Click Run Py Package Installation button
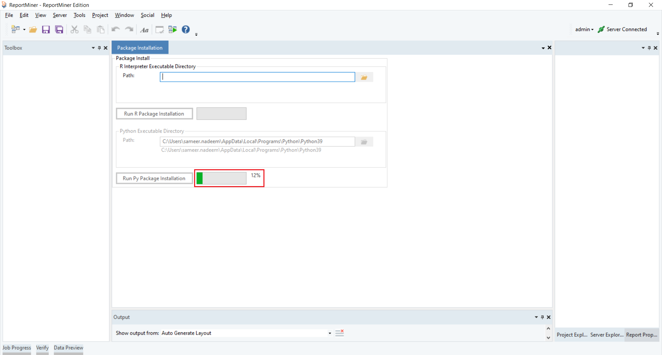This screenshot has height=355, width=662. [154, 178]
